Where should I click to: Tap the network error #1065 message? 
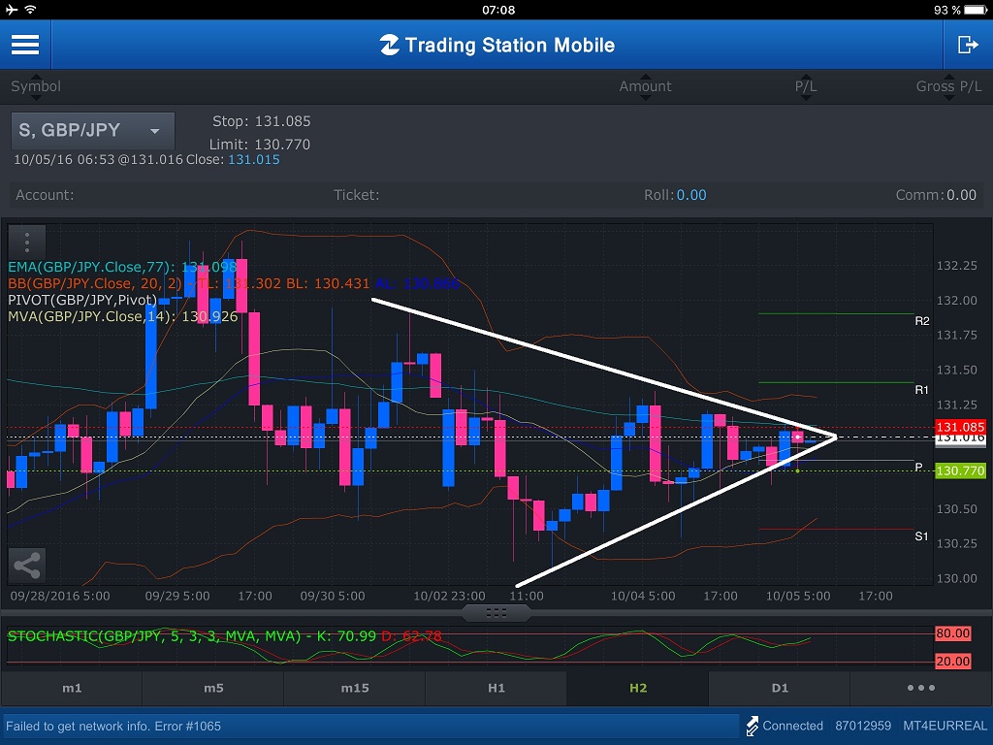[x=113, y=726]
